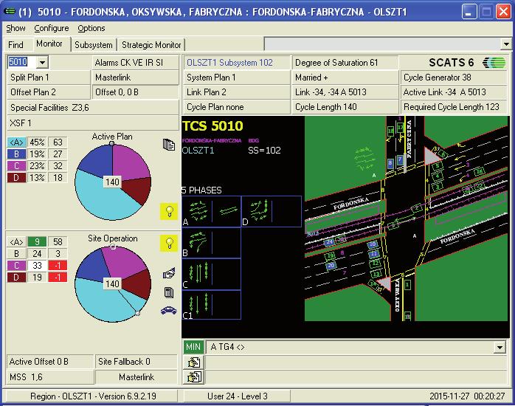
Task: Click Cycle Generator 38 field
Action: coord(454,78)
